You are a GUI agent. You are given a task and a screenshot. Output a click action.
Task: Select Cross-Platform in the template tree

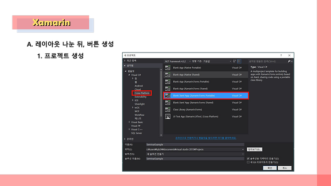(142, 93)
